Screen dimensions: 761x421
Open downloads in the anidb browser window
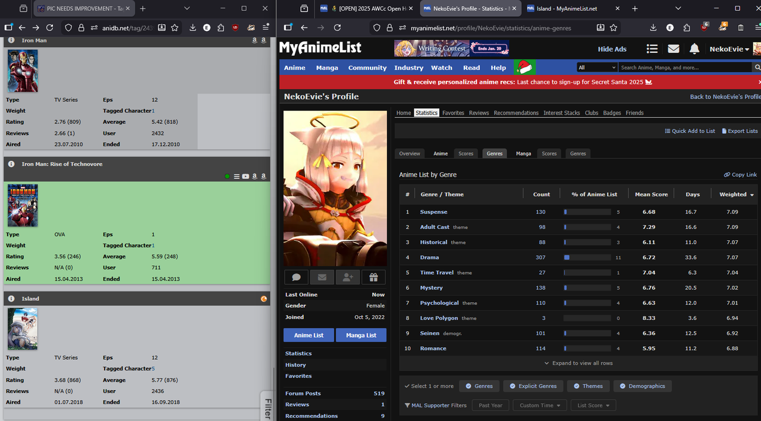pyautogui.click(x=193, y=27)
